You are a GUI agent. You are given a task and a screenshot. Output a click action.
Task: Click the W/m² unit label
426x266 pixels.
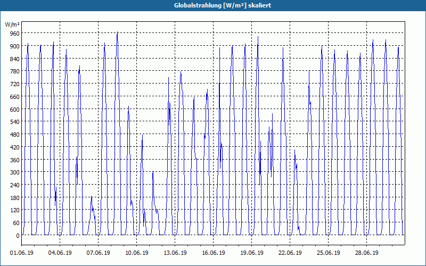point(12,24)
